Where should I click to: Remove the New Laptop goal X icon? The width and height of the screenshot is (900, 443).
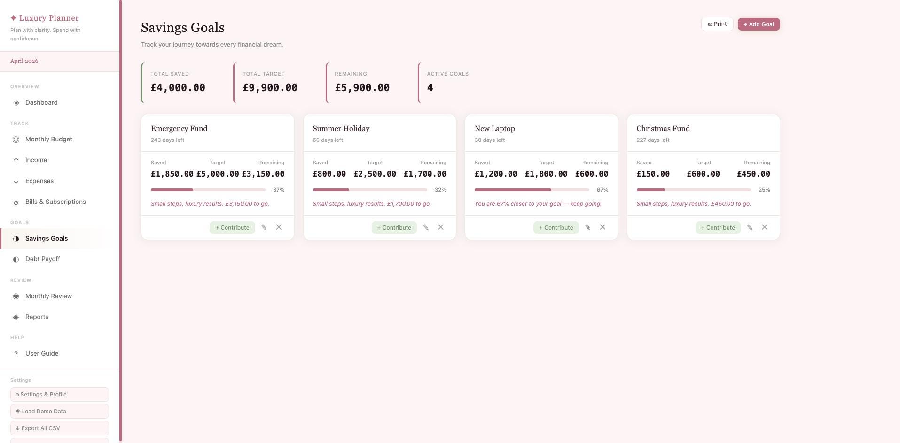tap(603, 227)
